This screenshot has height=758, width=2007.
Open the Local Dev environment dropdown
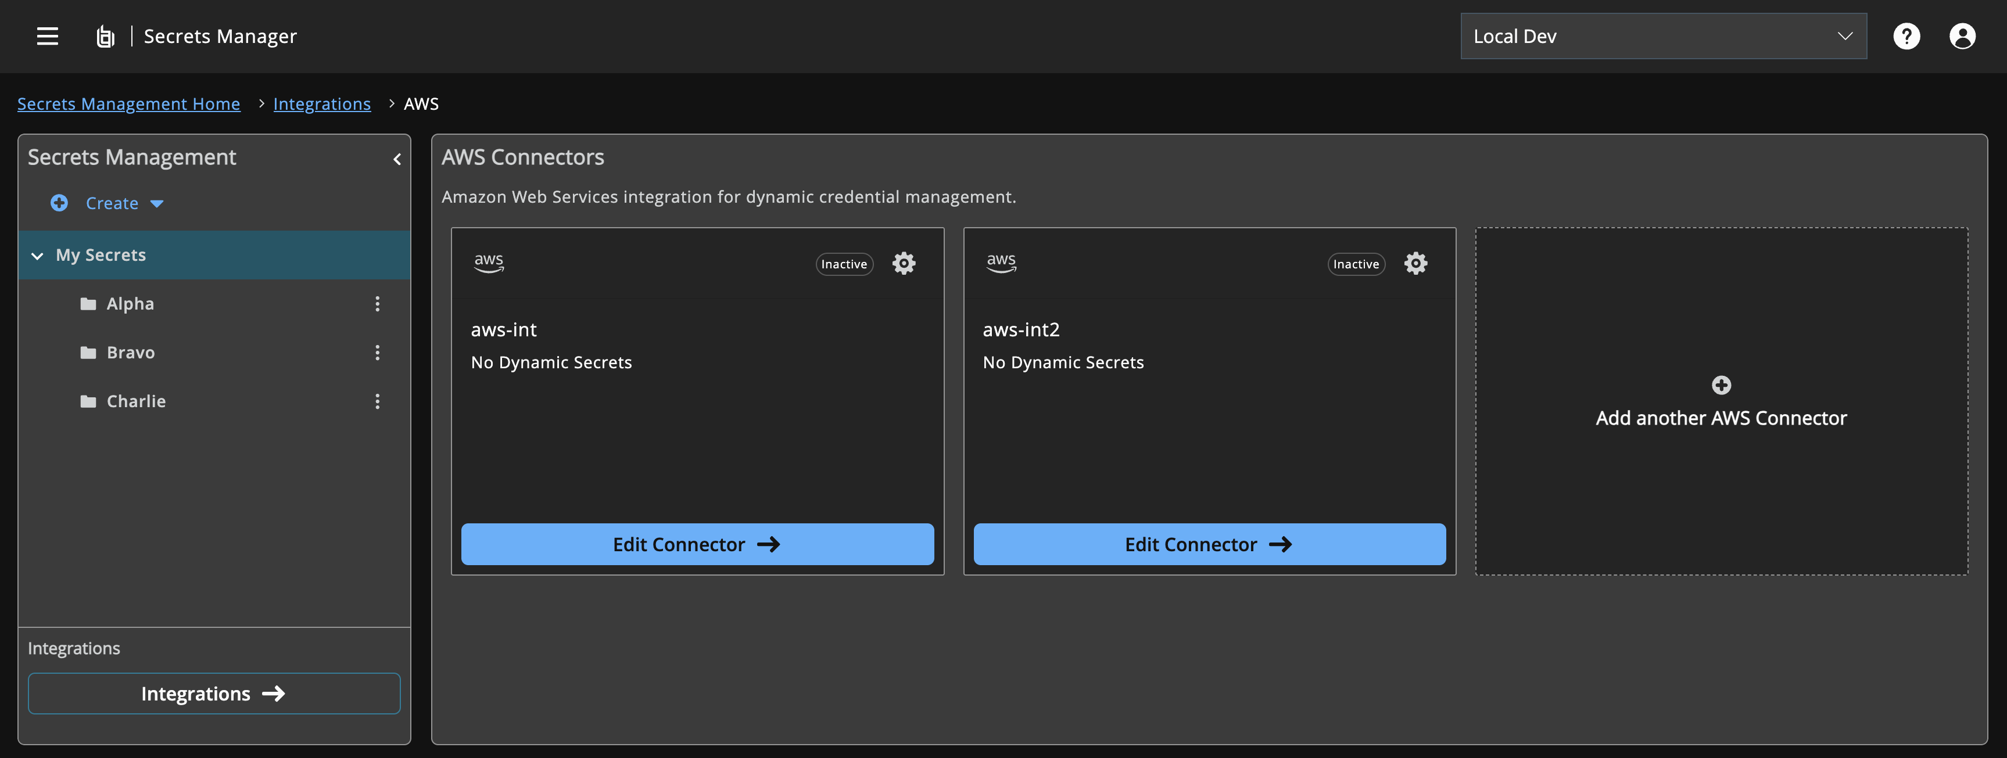[x=1664, y=36]
